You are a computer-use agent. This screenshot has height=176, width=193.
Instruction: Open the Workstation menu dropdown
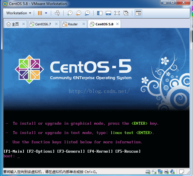tap(19, 13)
